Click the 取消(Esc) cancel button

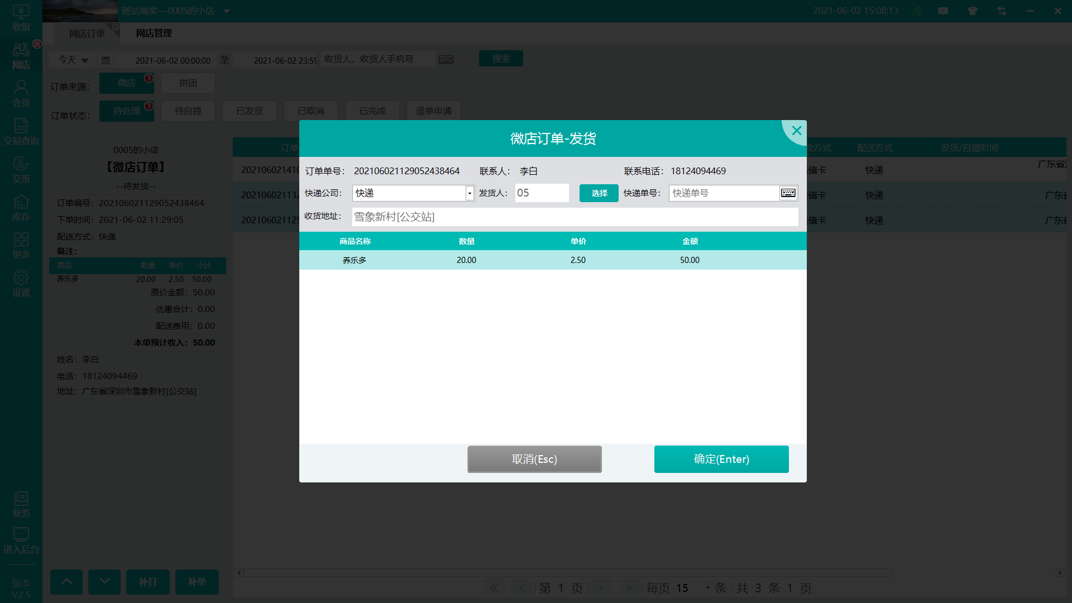(x=534, y=459)
